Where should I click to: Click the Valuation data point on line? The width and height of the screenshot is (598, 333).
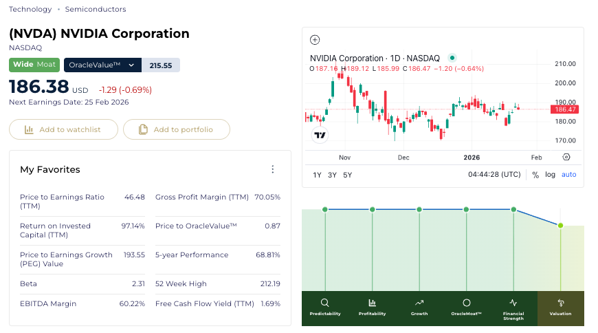click(560, 226)
